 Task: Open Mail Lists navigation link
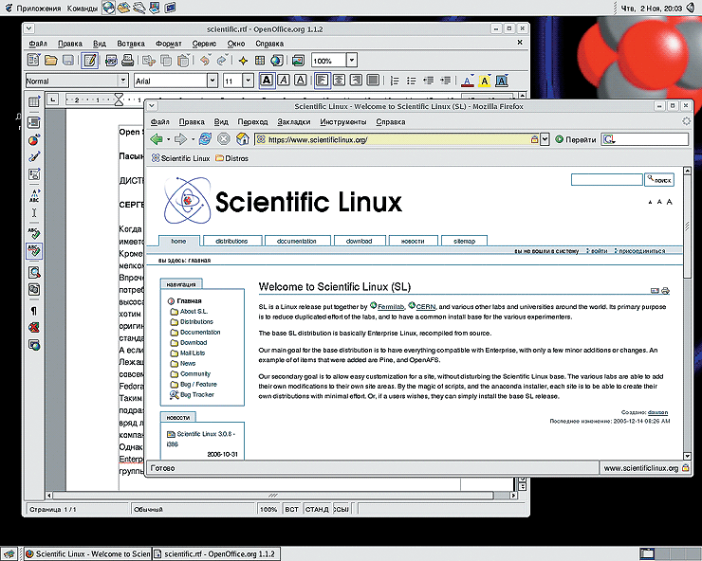193,353
